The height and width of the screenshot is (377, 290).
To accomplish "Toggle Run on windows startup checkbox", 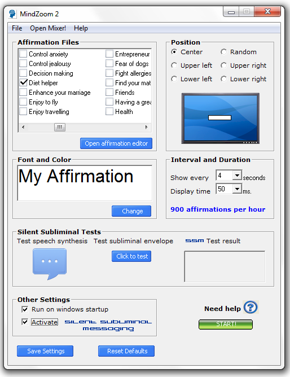I will coord(25,309).
